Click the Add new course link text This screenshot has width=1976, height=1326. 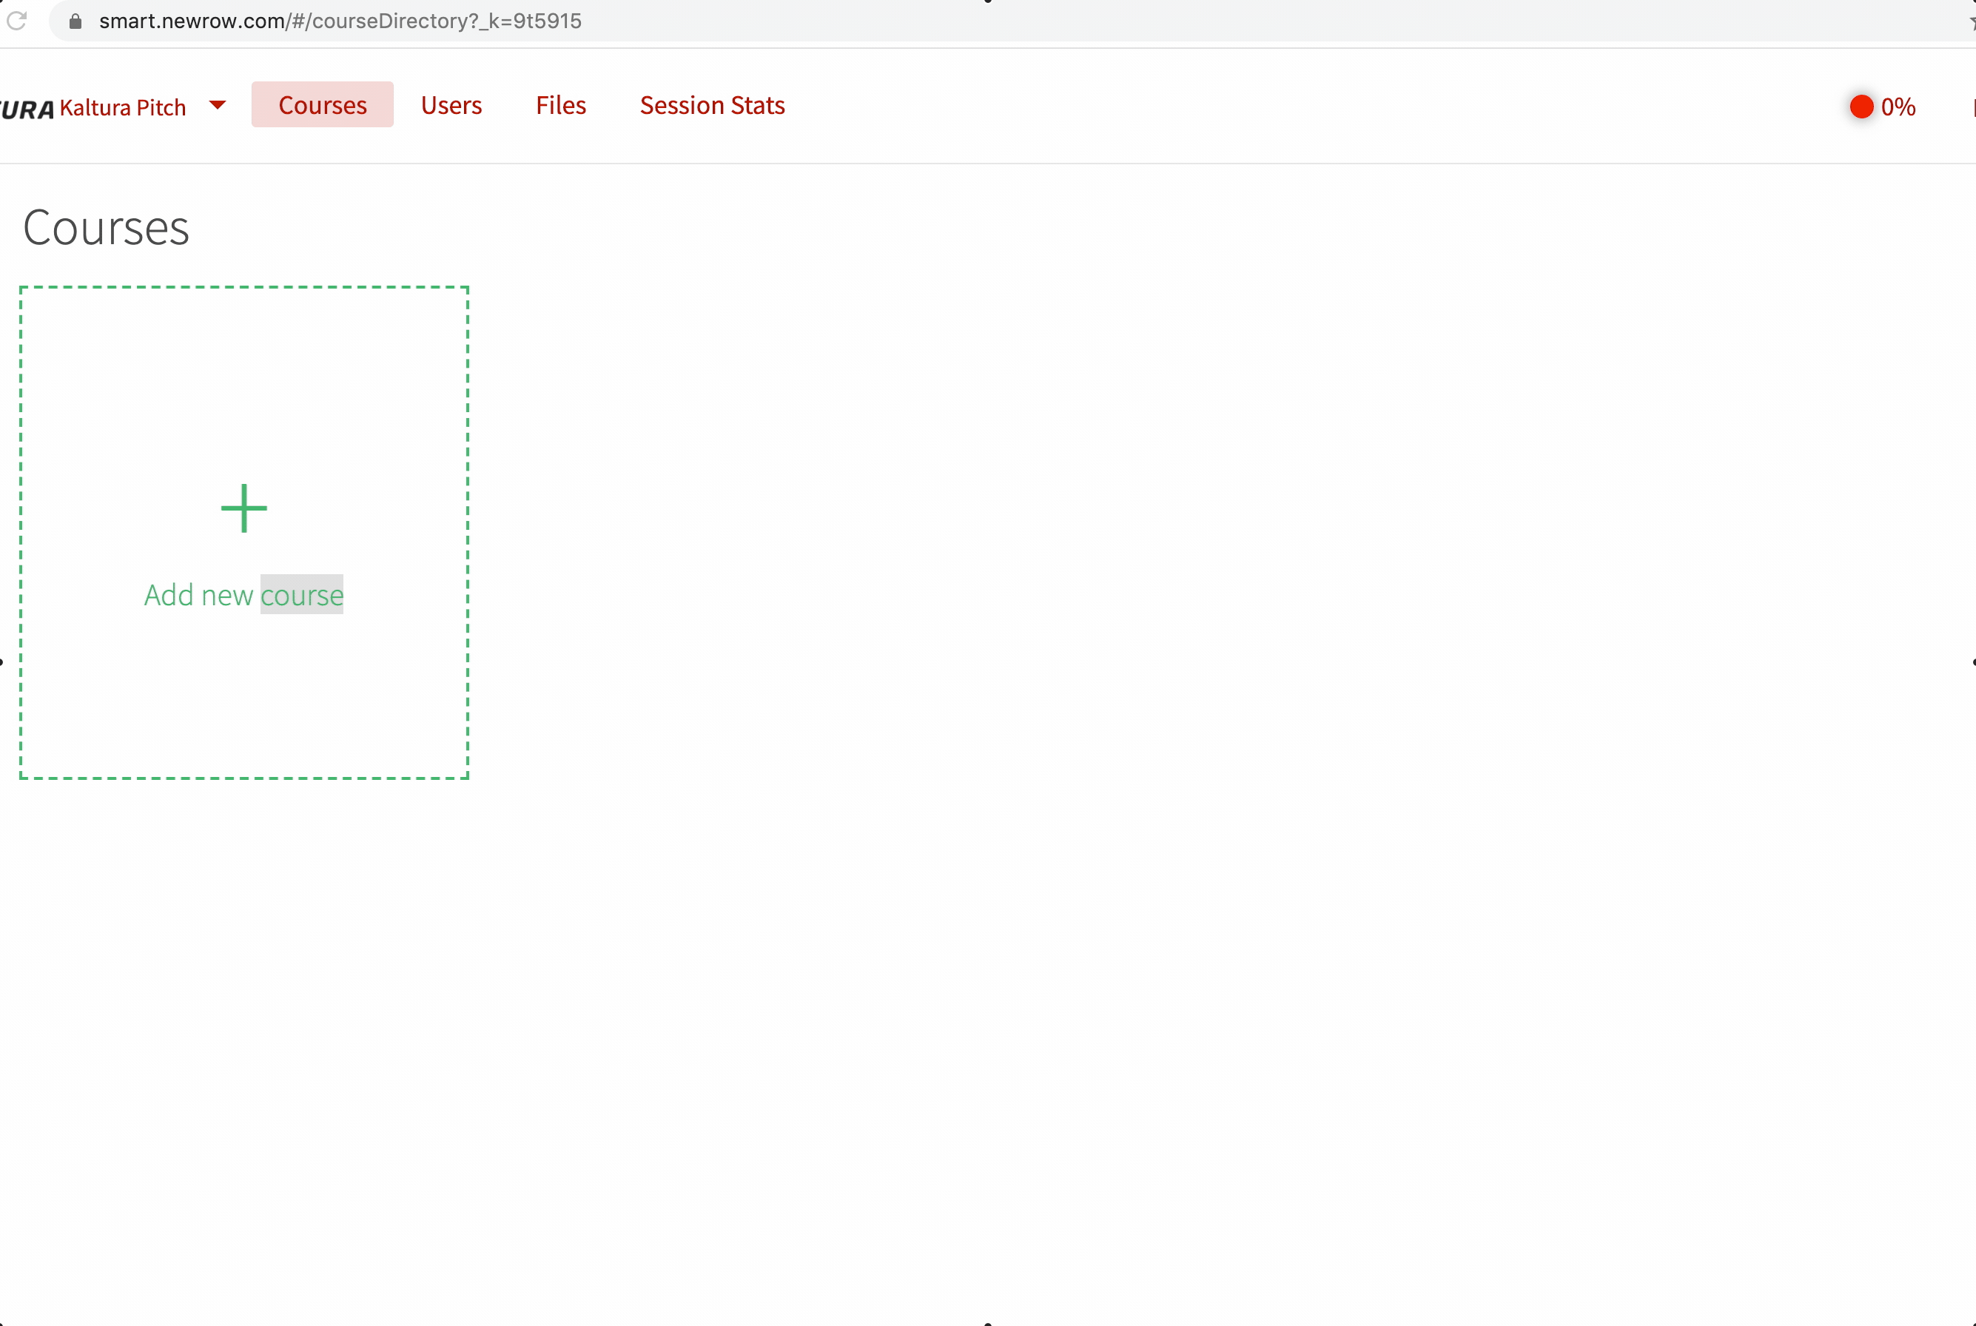click(x=243, y=594)
